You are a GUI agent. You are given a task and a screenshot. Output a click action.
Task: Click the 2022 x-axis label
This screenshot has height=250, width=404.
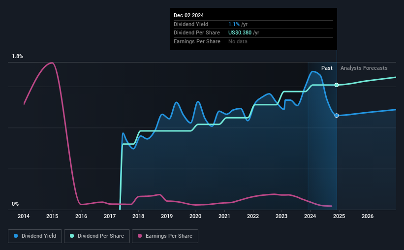tap(253, 216)
